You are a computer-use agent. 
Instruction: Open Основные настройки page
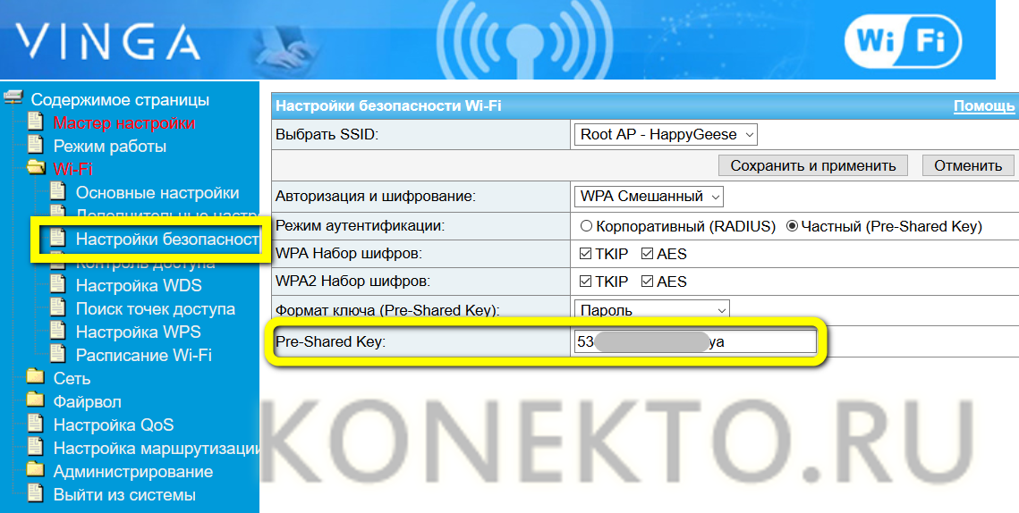(x=157, y=193)
